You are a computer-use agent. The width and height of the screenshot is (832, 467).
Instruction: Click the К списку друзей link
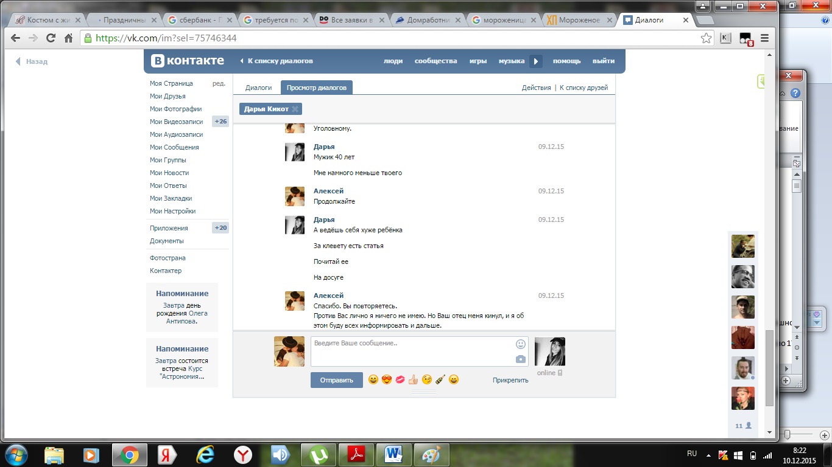click(583, 88)
